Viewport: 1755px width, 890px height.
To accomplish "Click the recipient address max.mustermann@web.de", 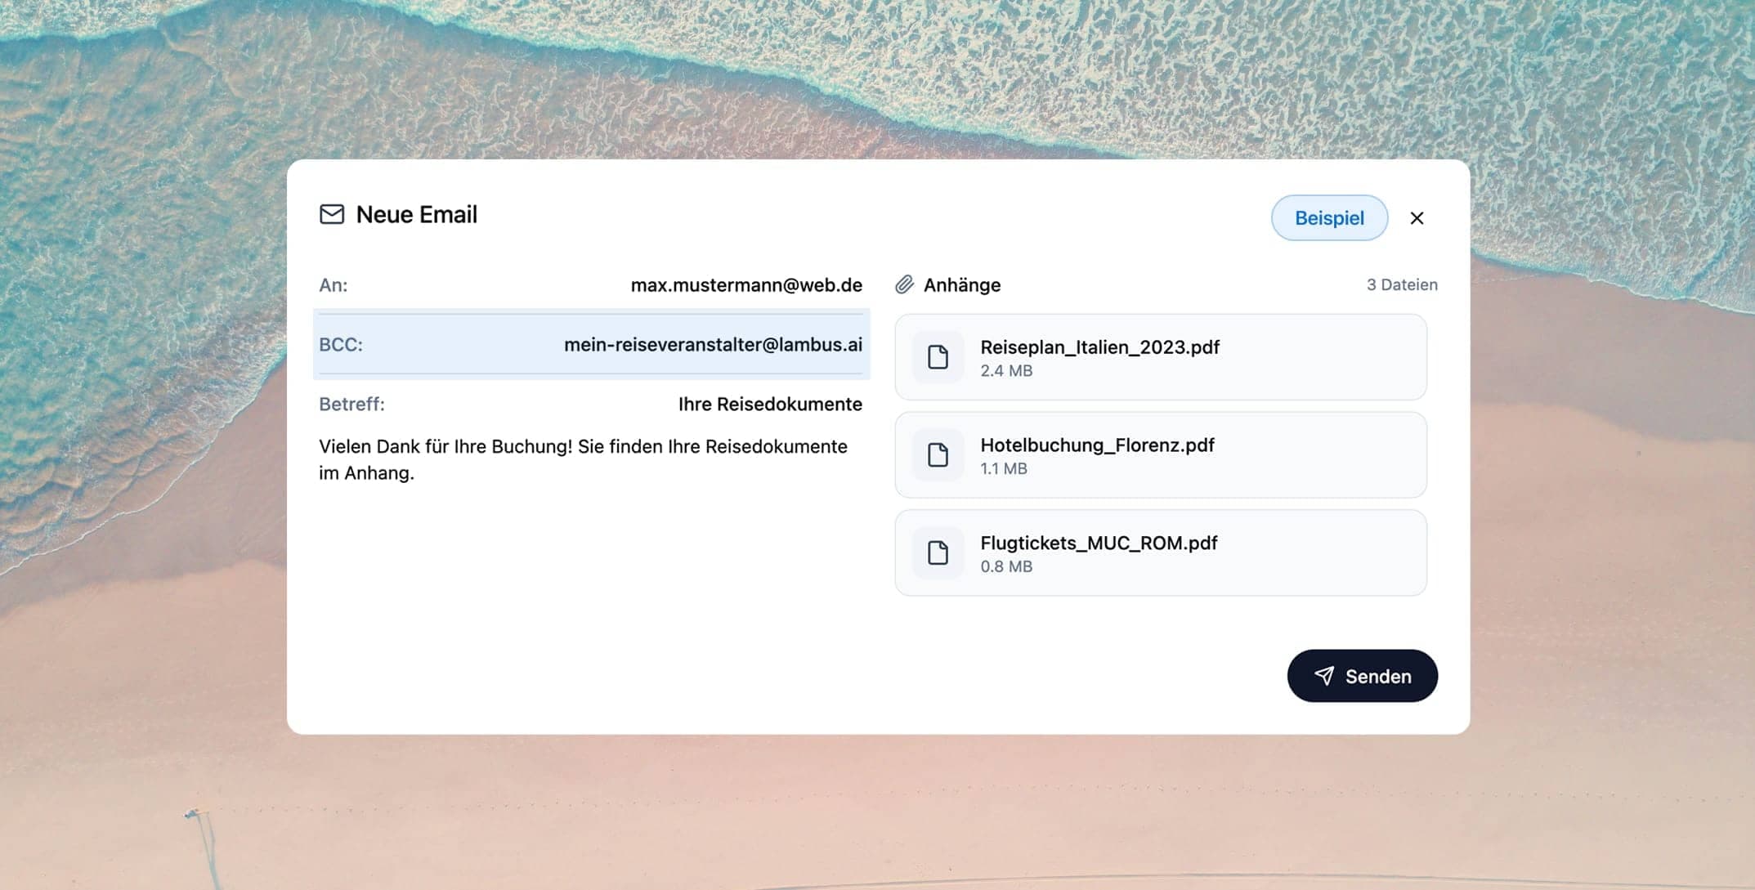I will (x=745, y=285).
